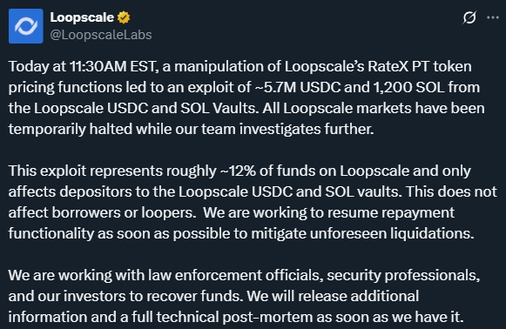This screenshot has height=329, width=506.
Task: Click the paragraph starting 'We are working with law'
Action: 244,296
